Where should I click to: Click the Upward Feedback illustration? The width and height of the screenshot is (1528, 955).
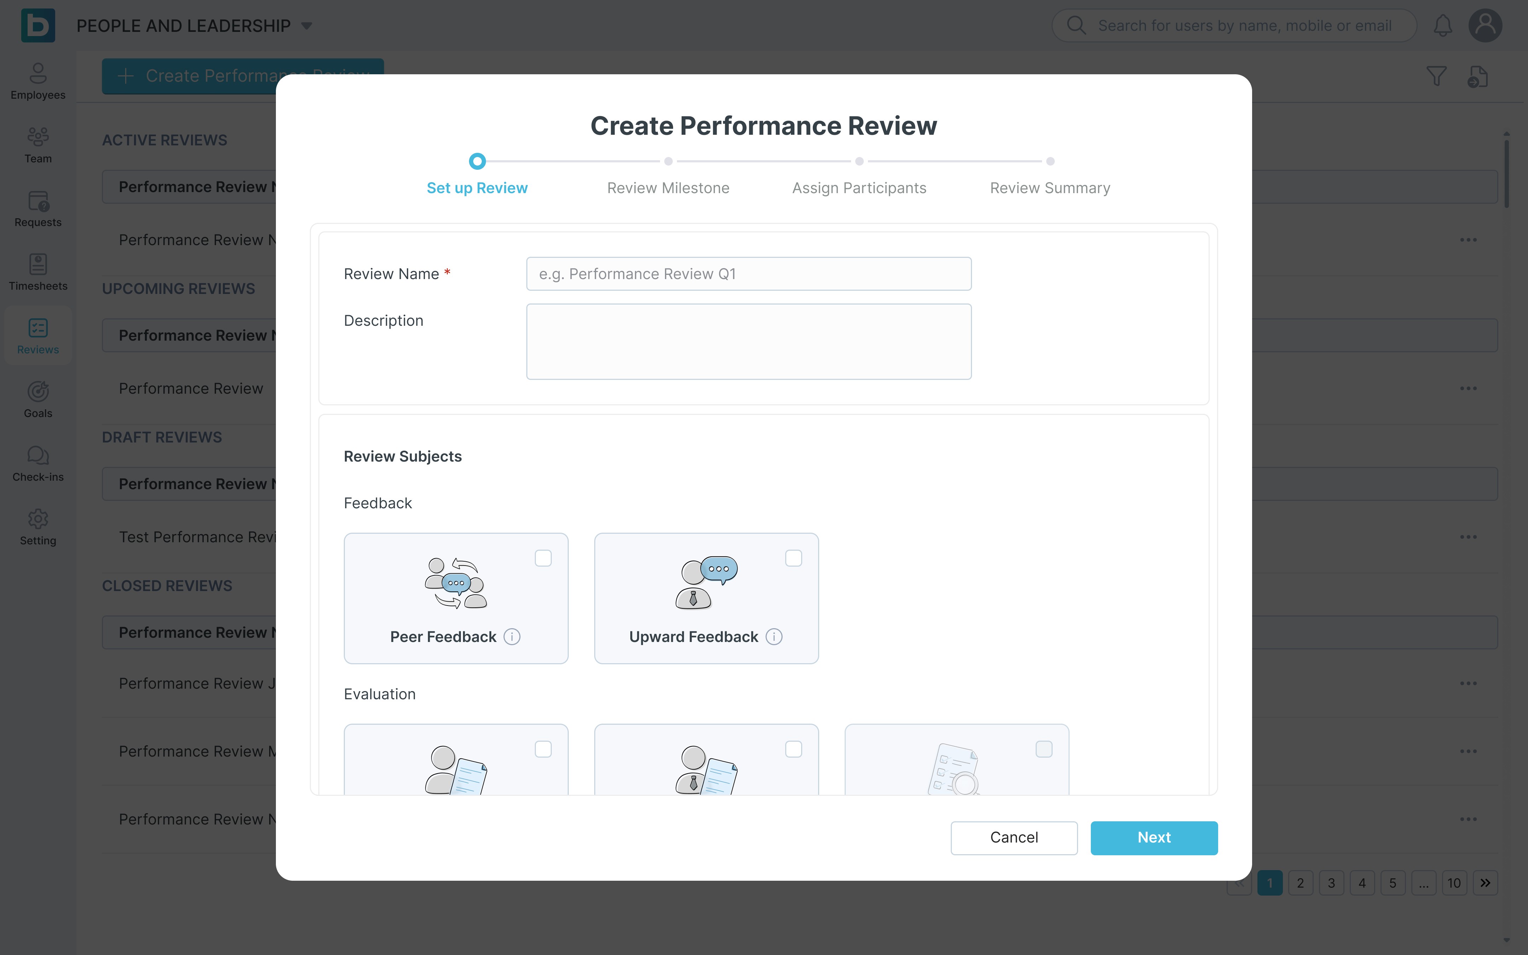(x=707, y=582)
